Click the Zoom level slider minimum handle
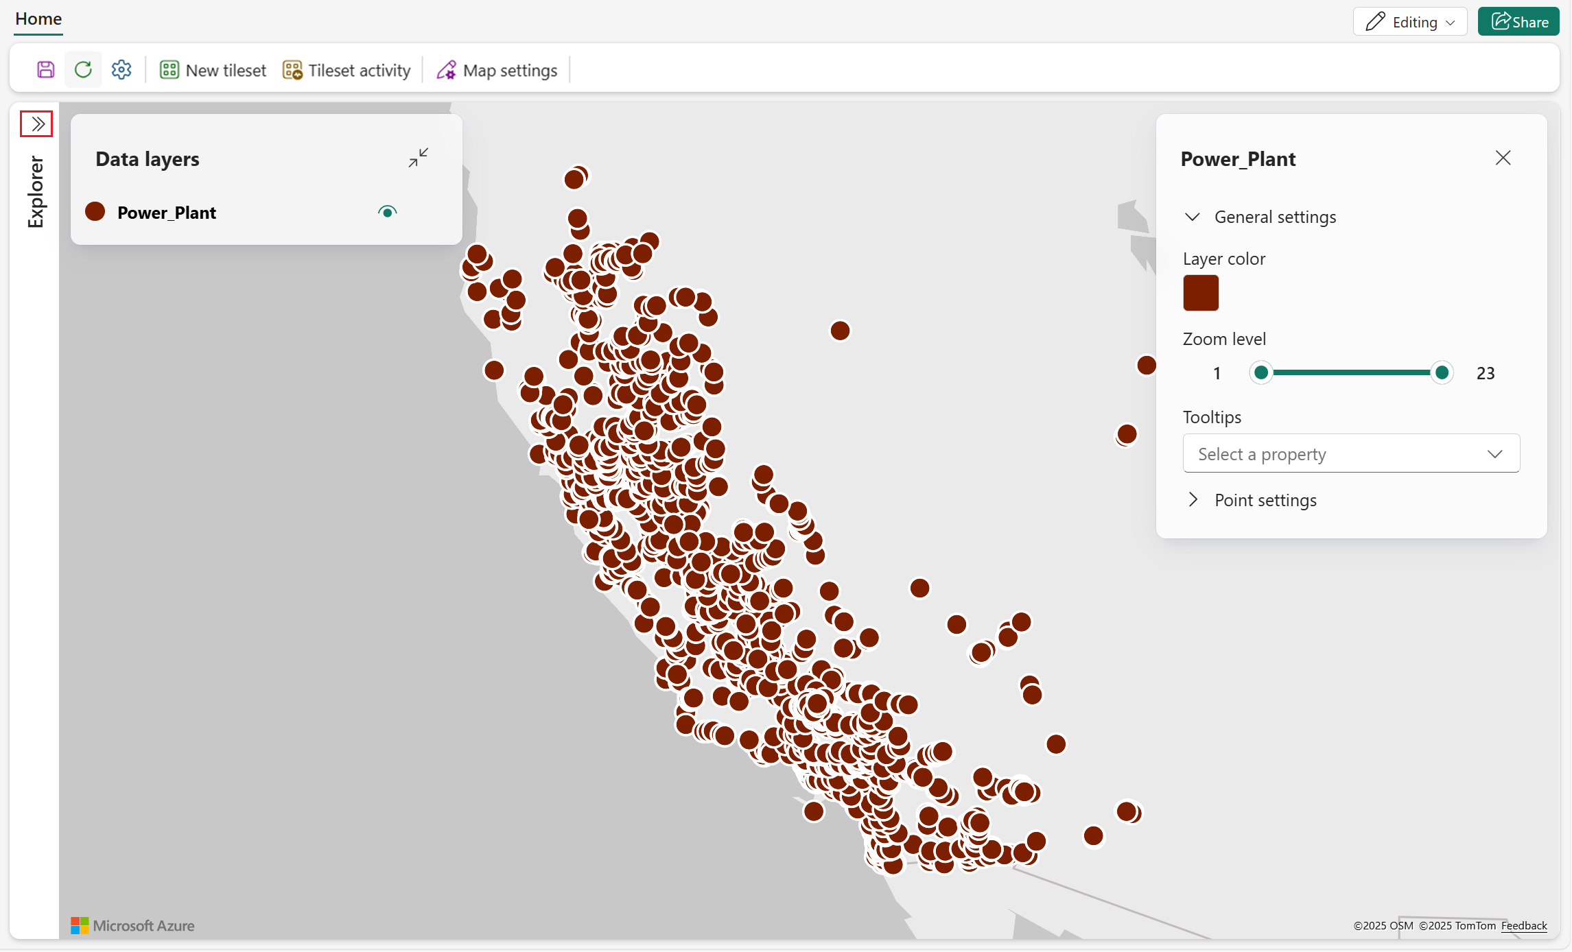1572x952 pixels. 1260,372
